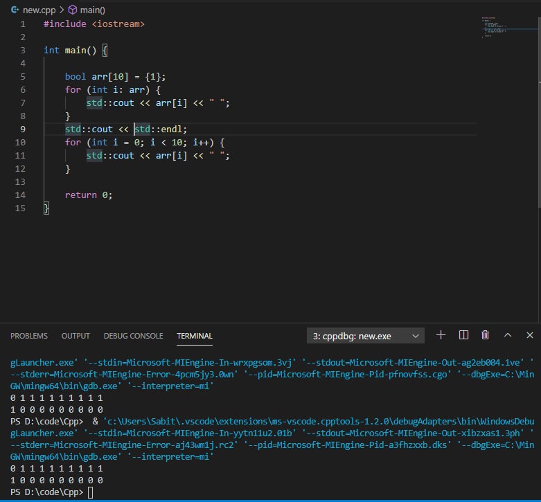Create a new terminal with plus icon
This screenshot has width=541, height=502.
(x=441, y=335)
